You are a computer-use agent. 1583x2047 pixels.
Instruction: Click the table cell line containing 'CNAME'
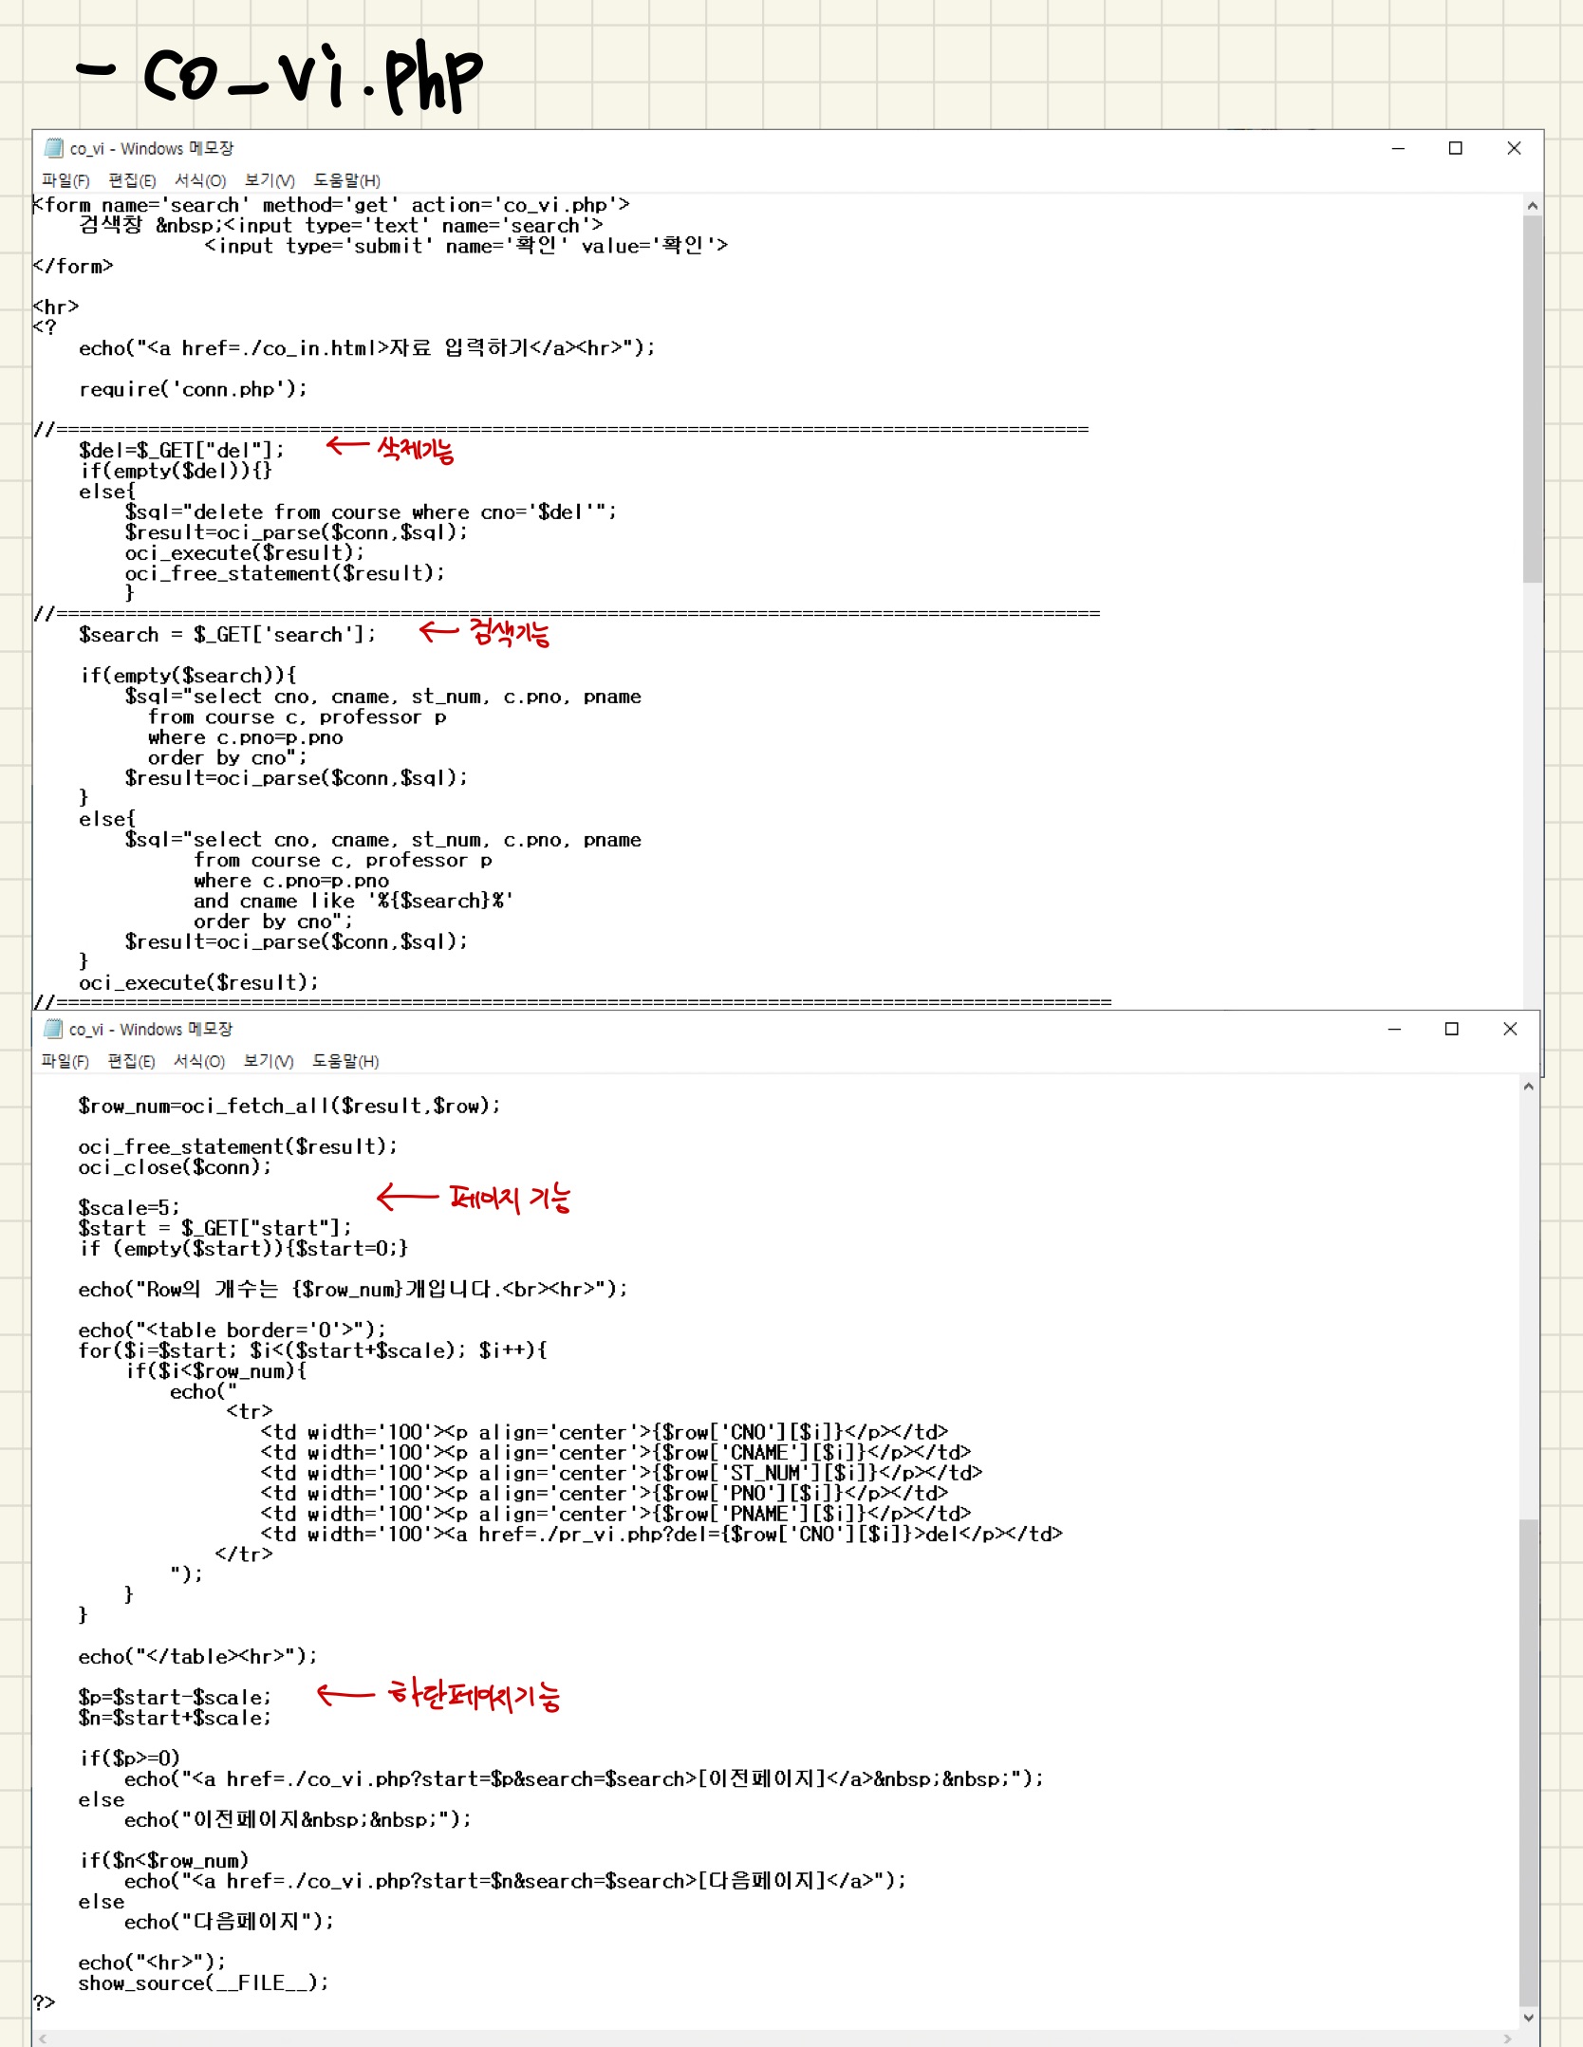tap(616, 1452)
